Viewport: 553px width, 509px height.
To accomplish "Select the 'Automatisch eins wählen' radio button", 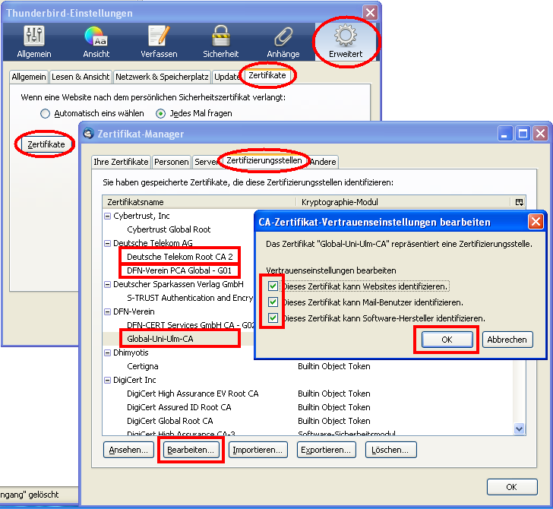I will coord(45,114).
